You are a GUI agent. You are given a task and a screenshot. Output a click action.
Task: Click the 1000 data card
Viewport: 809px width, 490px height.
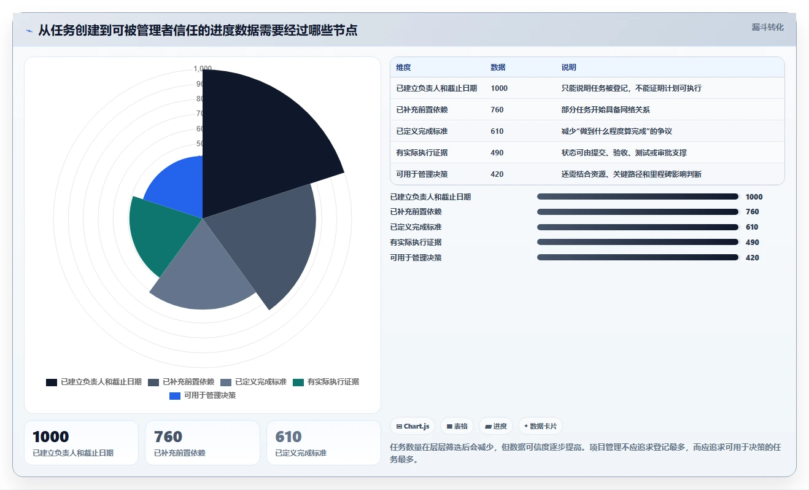81,443
